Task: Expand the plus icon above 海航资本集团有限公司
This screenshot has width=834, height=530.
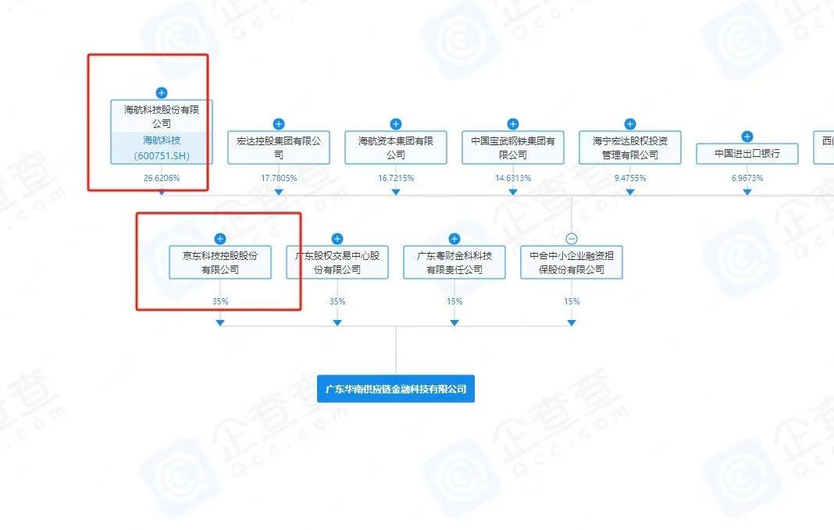Action: [396, 124]
